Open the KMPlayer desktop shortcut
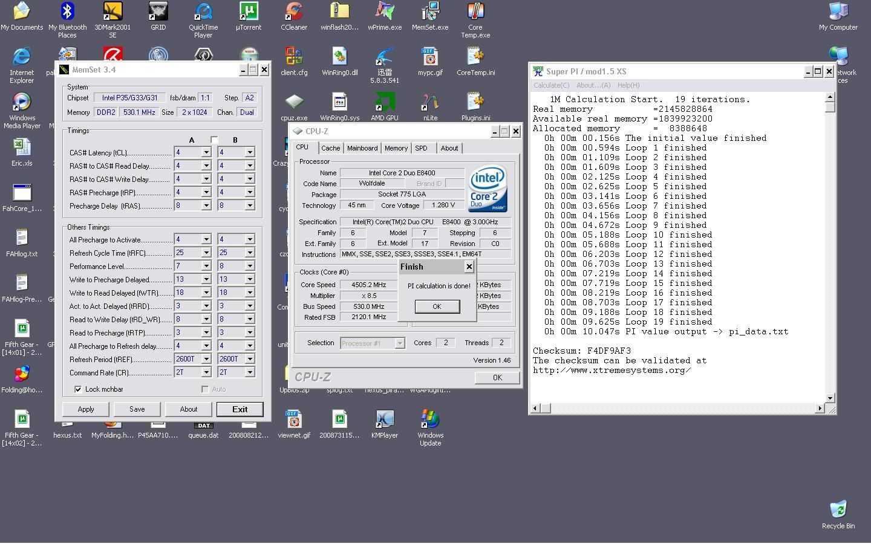Viewport: 871px width, 544px height. pos(385,419)
